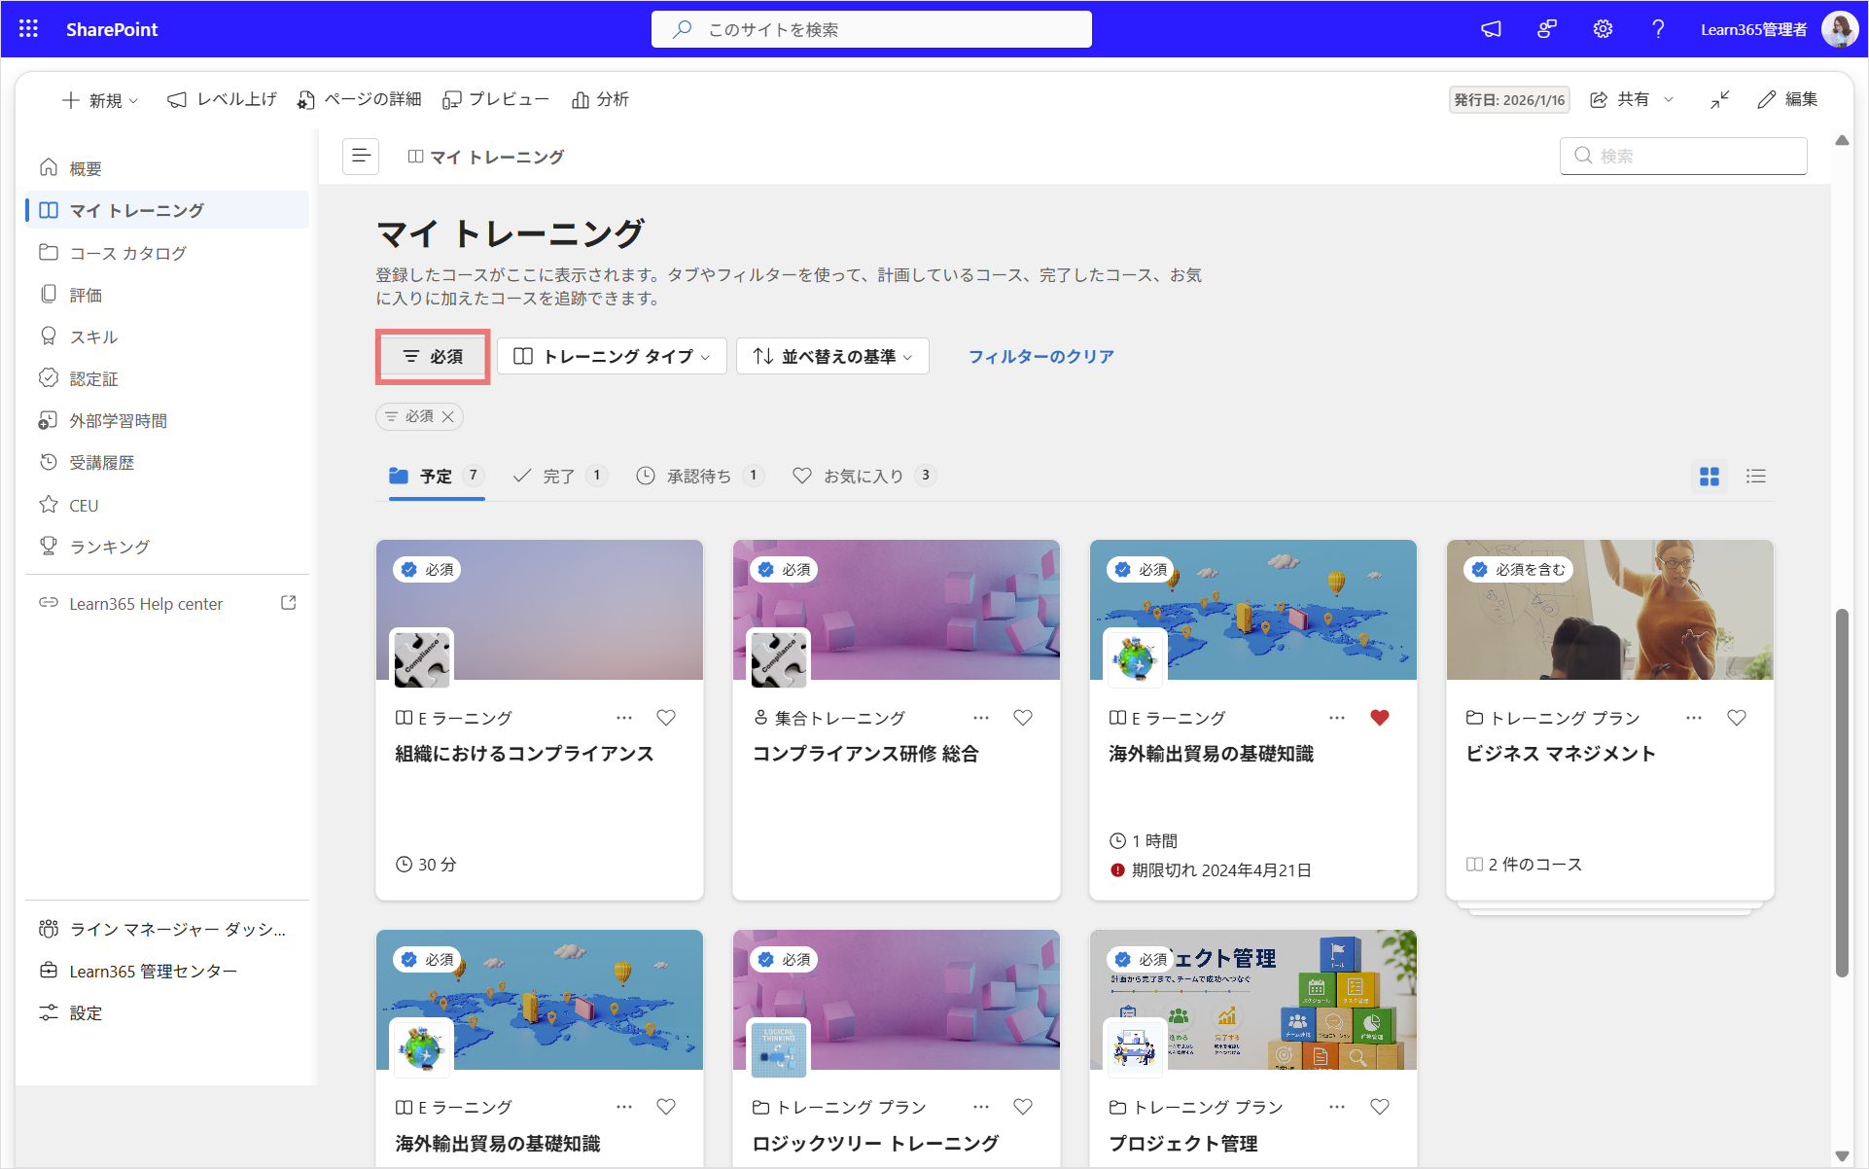Image resolution: width=1869 pixels, height=1169 pixels.
Task: Open コース カタログ in the sidebar
Action: coord(167,253)
